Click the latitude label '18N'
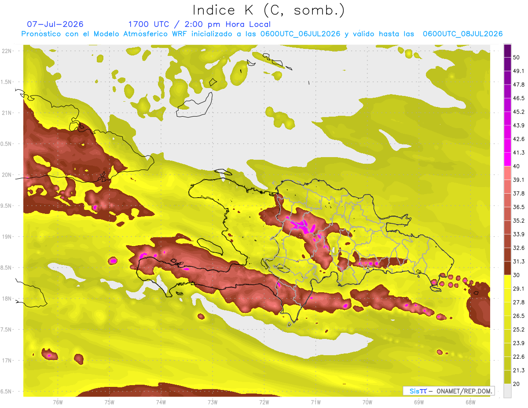The height and width of the screenshot is (408, 528). coord(7,298)
